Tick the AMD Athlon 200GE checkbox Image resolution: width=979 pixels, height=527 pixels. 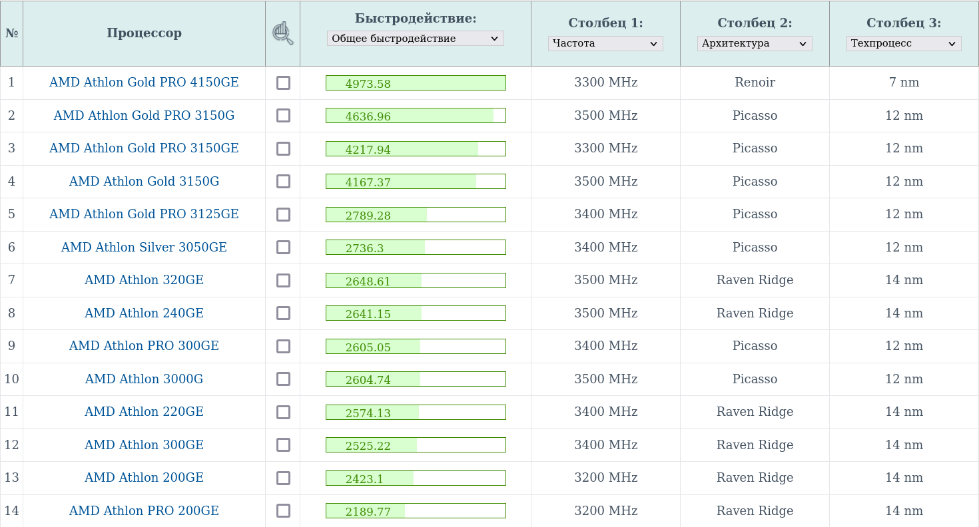(x=283, y=478)
